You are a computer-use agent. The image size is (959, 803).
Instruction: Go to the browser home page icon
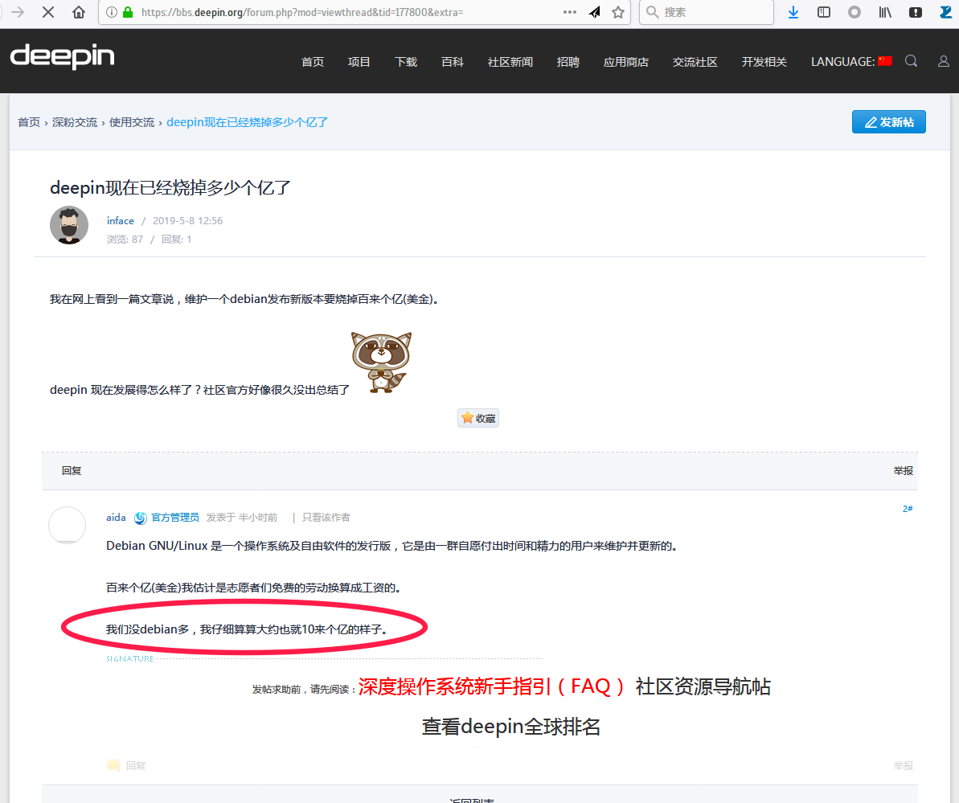[x=79, y=11]
